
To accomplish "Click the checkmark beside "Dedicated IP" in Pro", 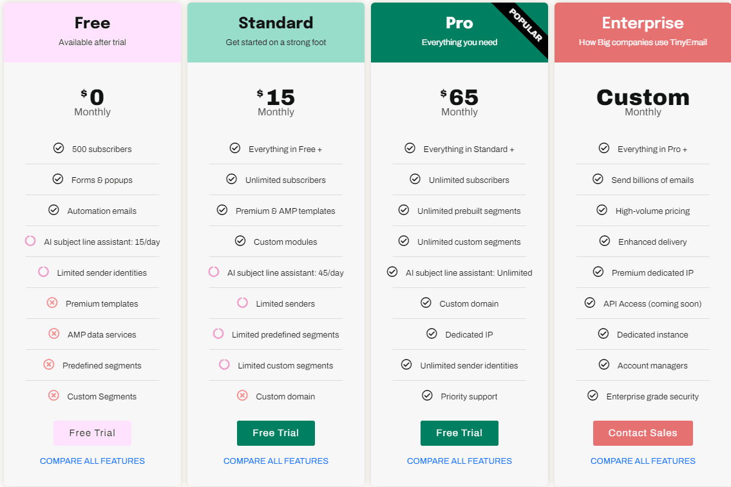I will (x=430, y=333).
